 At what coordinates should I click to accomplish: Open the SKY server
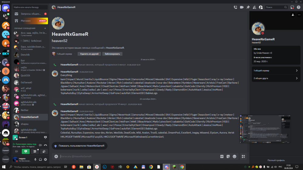tap(5, 54)
